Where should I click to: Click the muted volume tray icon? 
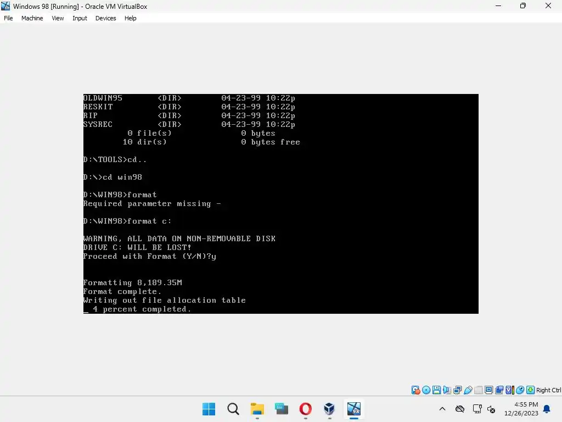491,409
